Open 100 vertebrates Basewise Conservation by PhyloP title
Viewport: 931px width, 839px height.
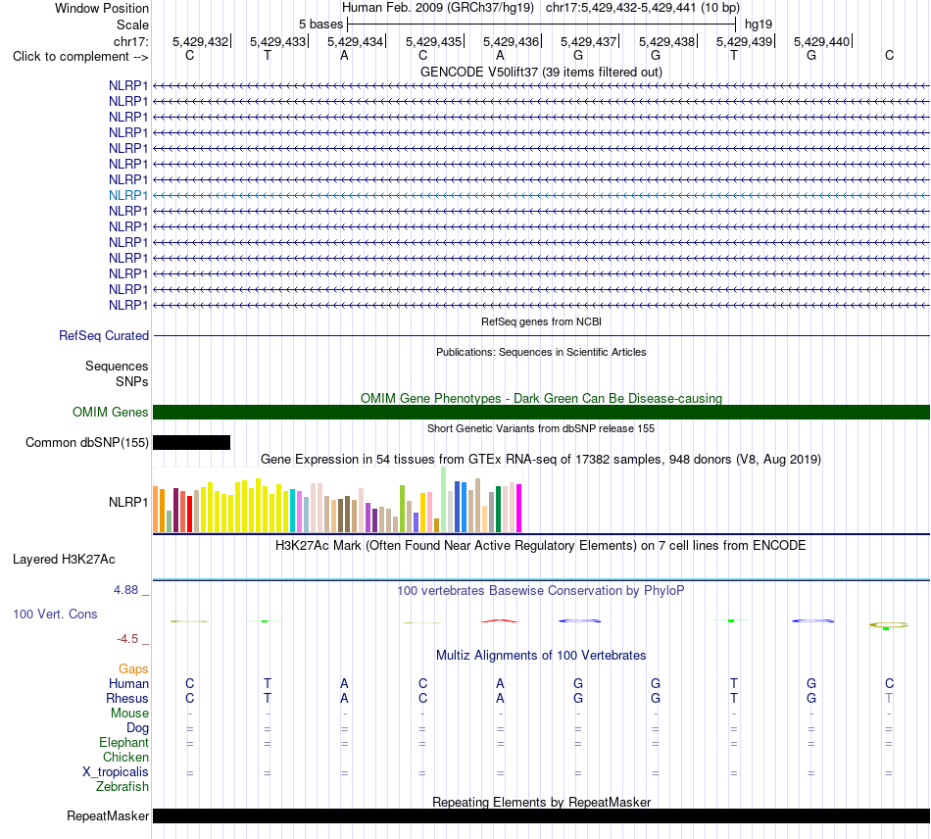pos(541,591)
